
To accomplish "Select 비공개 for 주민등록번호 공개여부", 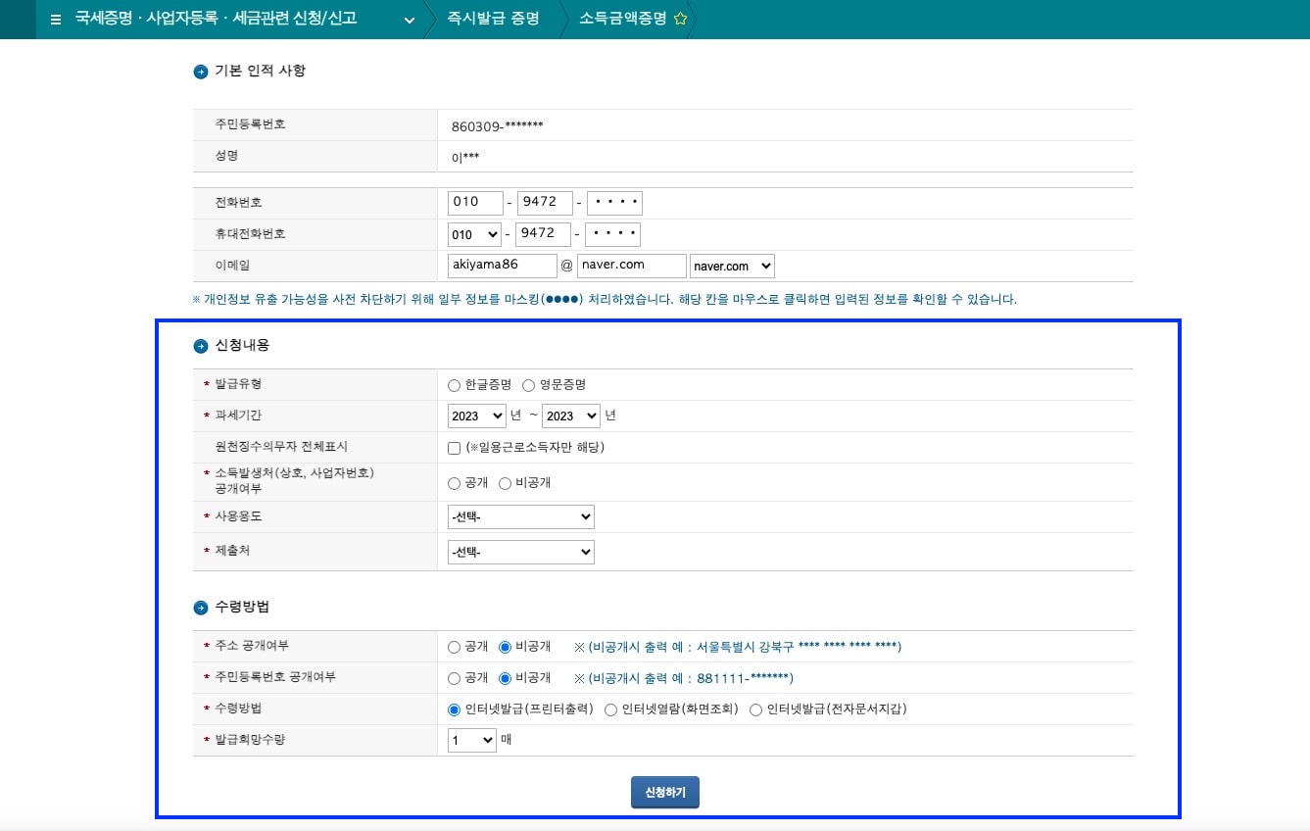I will tap(505, 678).
